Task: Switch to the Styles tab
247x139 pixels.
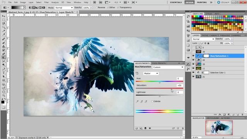Action: pos(209,14)
